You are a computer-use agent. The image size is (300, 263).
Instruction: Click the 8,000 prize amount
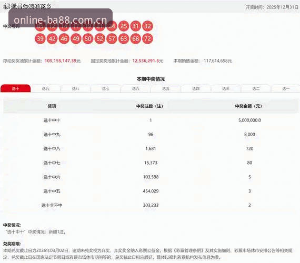point(249,135)
